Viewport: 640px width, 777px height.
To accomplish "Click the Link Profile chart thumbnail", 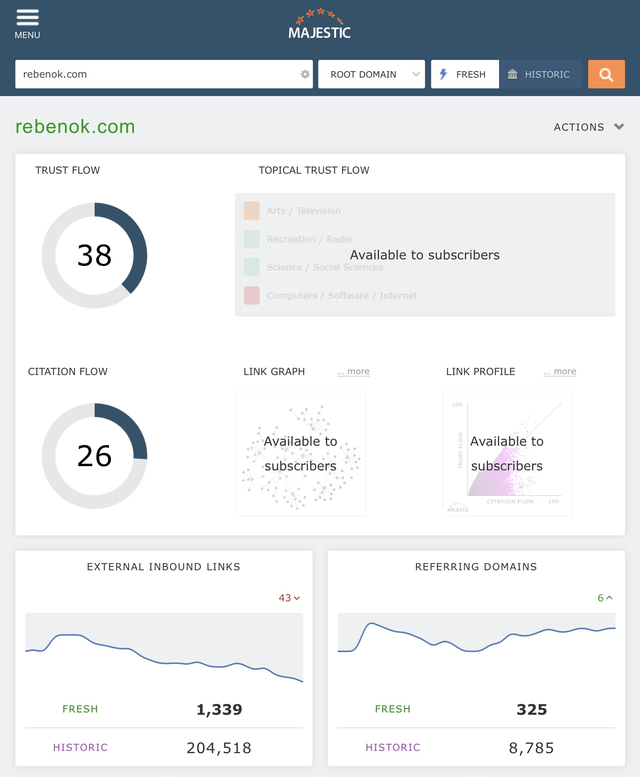I will click(x=508, y=454).
